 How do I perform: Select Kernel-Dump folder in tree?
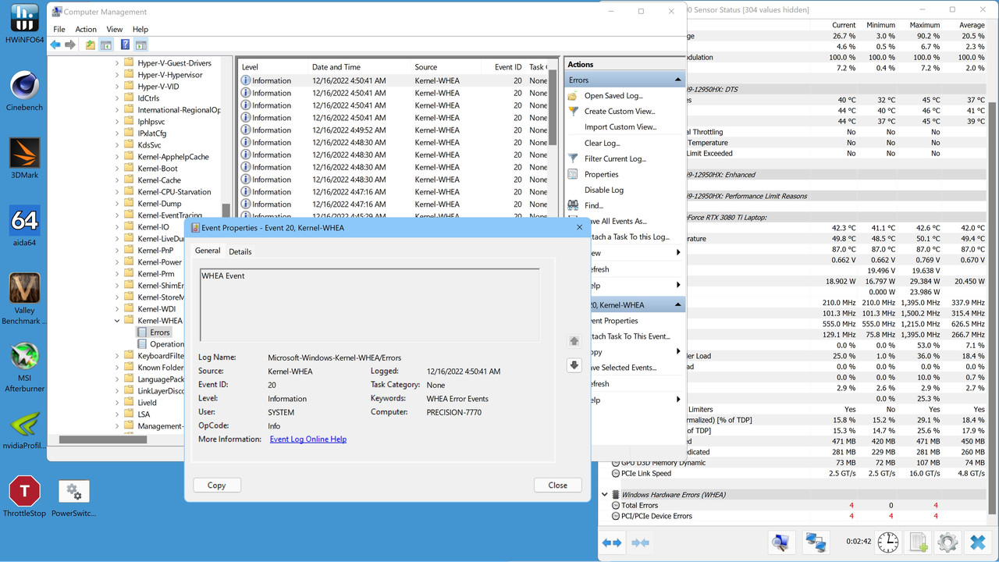click(x=159, y=204)
